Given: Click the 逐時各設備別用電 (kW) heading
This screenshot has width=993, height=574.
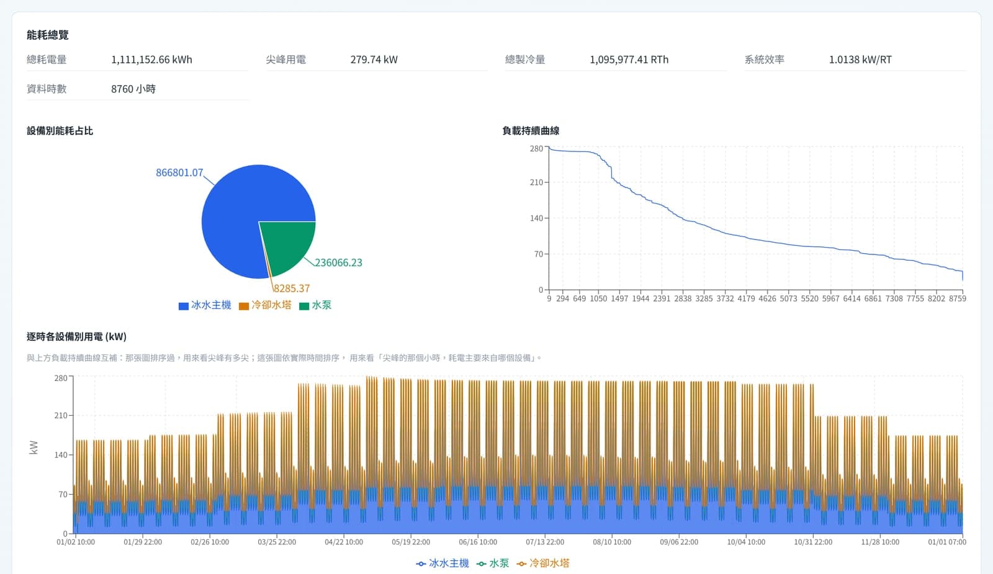Looking at the screenshot, I should tap(76, 336).
